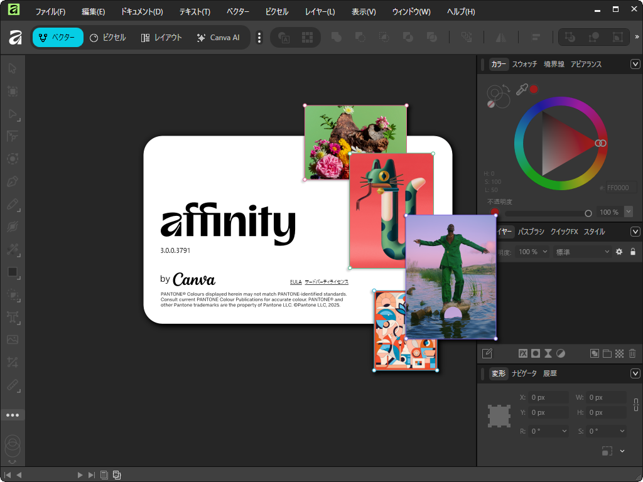Image resolution: width=643 pixels, height=482 pixels.
Task: Open the サードパーティライセンス link
Action: coord(327,282)
